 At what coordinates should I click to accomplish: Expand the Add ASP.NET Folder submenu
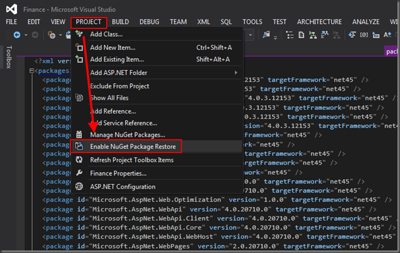click(156, 73)
